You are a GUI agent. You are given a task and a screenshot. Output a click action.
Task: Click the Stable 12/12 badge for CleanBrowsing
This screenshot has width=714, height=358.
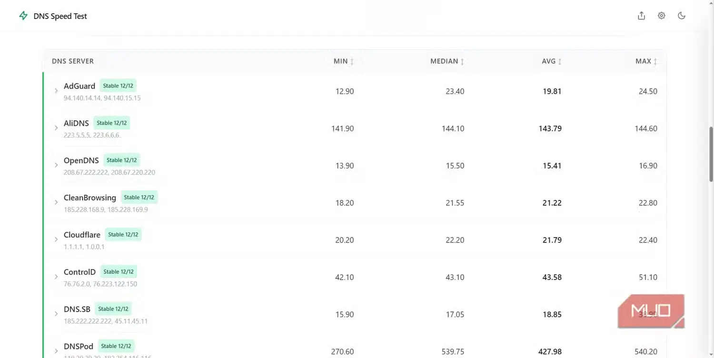(139, 197)
